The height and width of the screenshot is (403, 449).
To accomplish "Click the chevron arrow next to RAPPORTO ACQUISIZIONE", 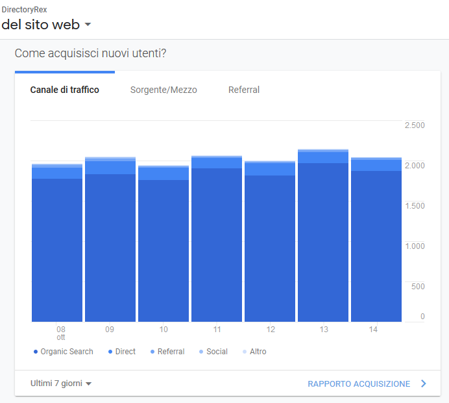I will (x=424, y=383).
